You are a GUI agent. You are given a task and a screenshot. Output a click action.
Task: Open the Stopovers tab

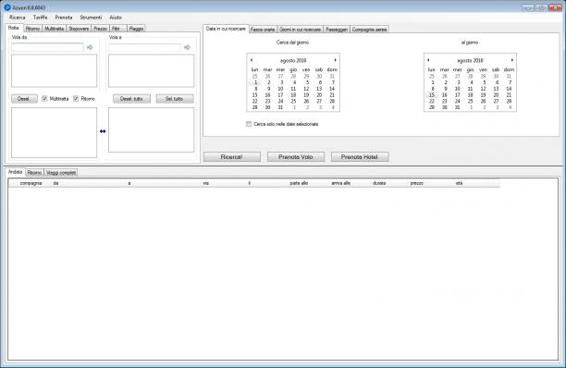(x=79, y=29)
